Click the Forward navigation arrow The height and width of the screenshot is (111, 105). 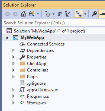pos(15,14)
